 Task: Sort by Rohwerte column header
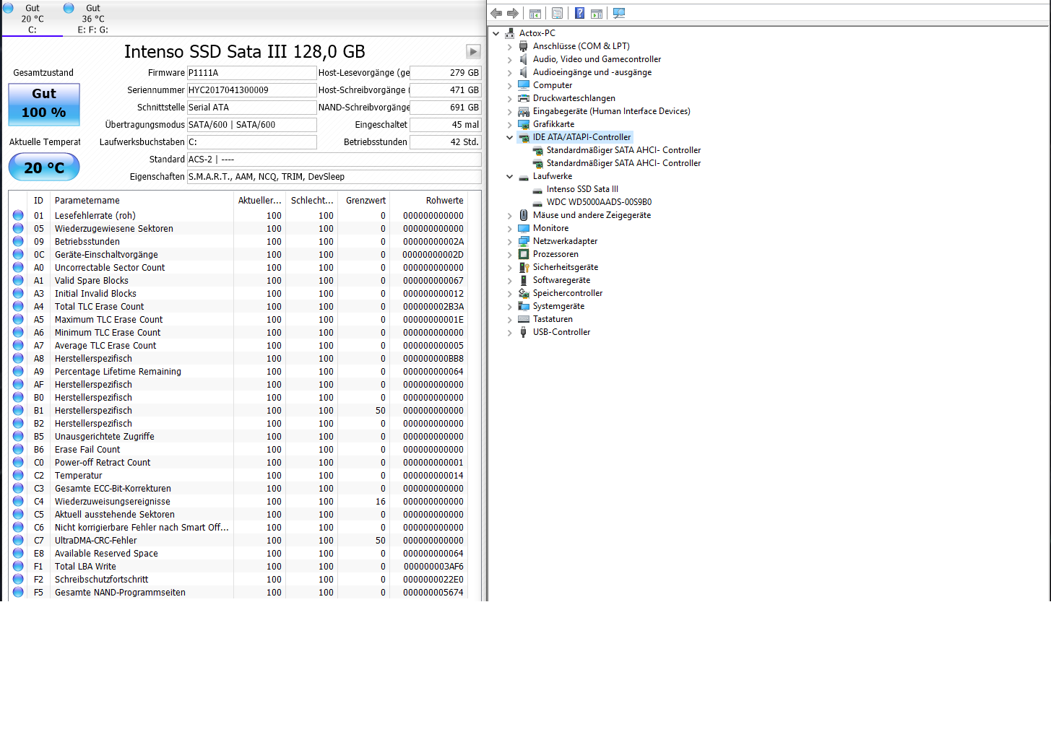pyautogui.click(x=430, y=201)
